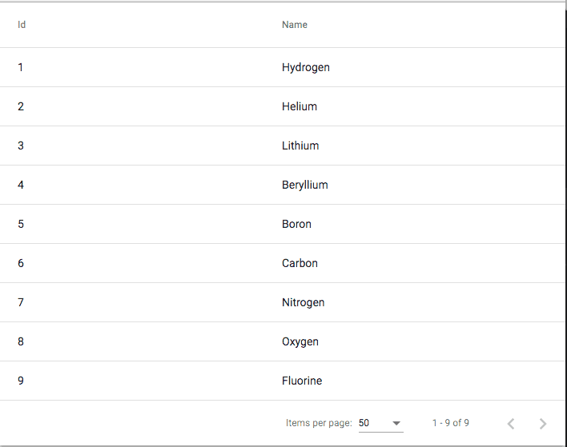Click the 1 - 9 of 9 range label
This screenshot has width=567, height=447.
451,423
